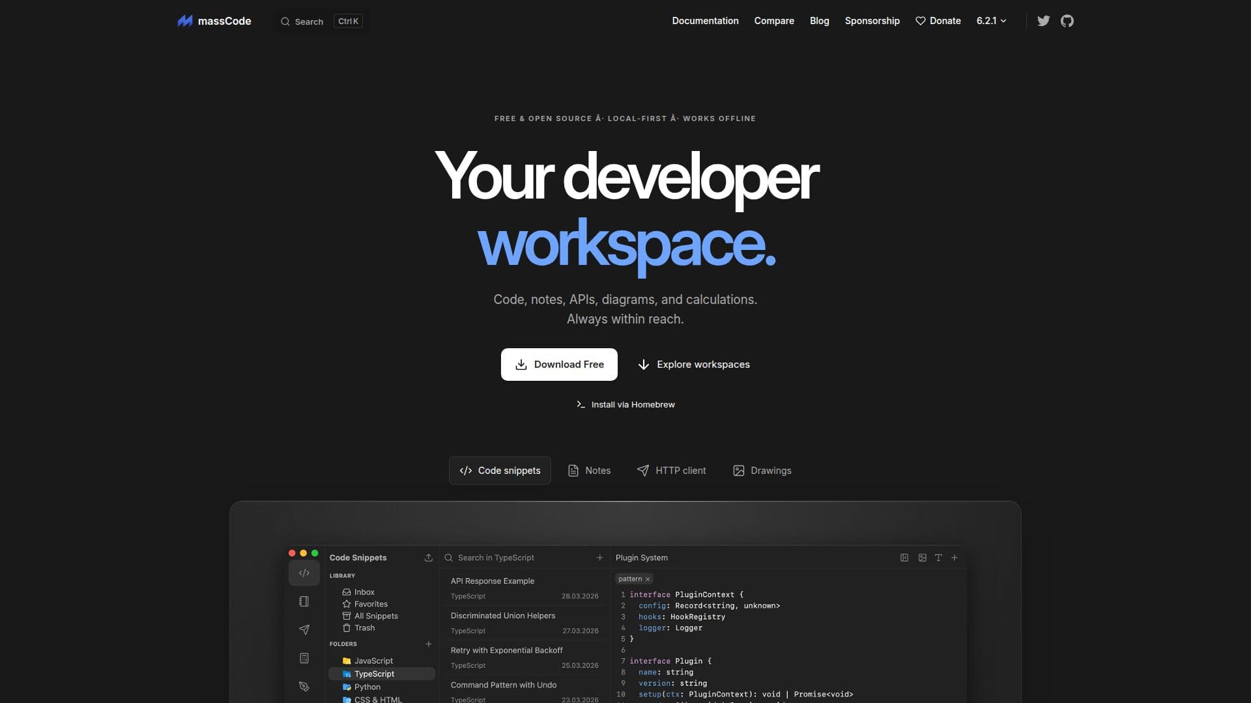Open the site Search box
The width and height of the screenshot is (1251, 703).
[321, 21]
